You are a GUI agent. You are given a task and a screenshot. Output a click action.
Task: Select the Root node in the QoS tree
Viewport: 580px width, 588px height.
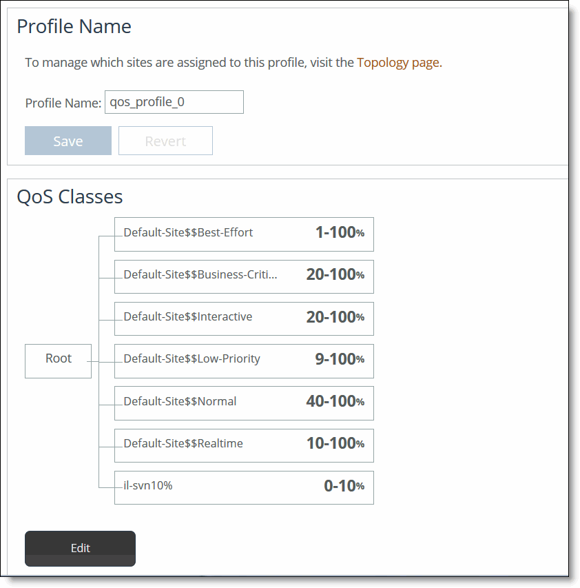pyautogui.click(x=58, y=361)
